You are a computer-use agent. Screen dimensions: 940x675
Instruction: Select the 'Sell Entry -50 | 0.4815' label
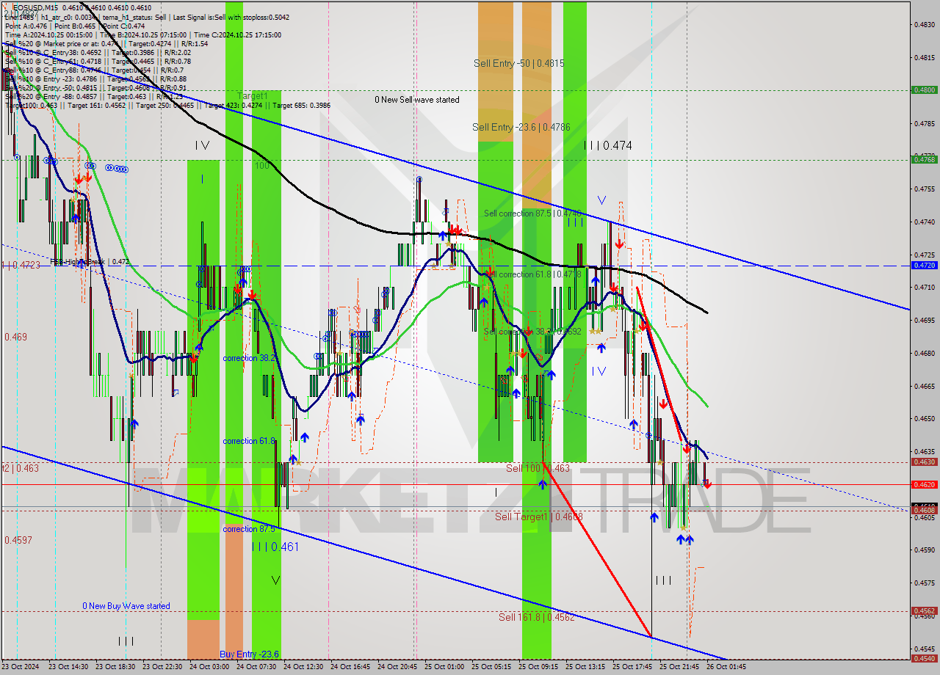click(x=519, y=64)
